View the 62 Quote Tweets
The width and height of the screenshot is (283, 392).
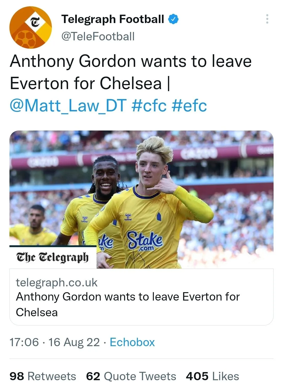(131, 376)
